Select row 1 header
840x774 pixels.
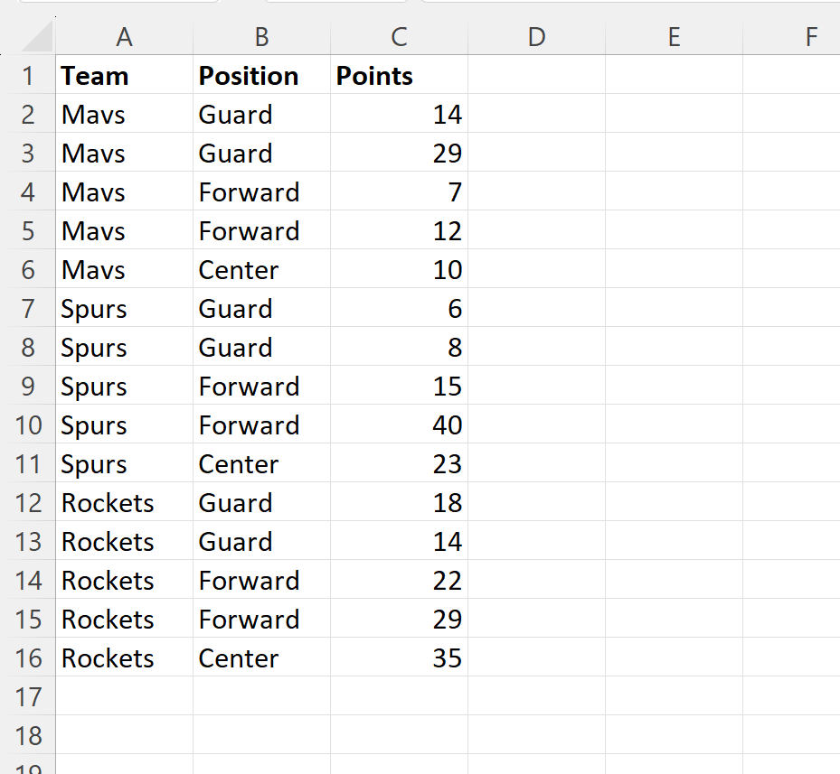pyautogui.click(x=28, y=76)
